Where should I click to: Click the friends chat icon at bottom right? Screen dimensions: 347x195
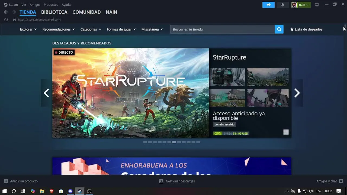tap(341, 181)
